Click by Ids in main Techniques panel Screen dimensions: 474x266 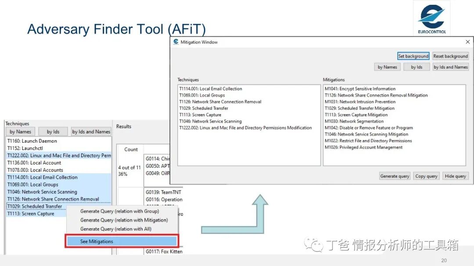53,132
